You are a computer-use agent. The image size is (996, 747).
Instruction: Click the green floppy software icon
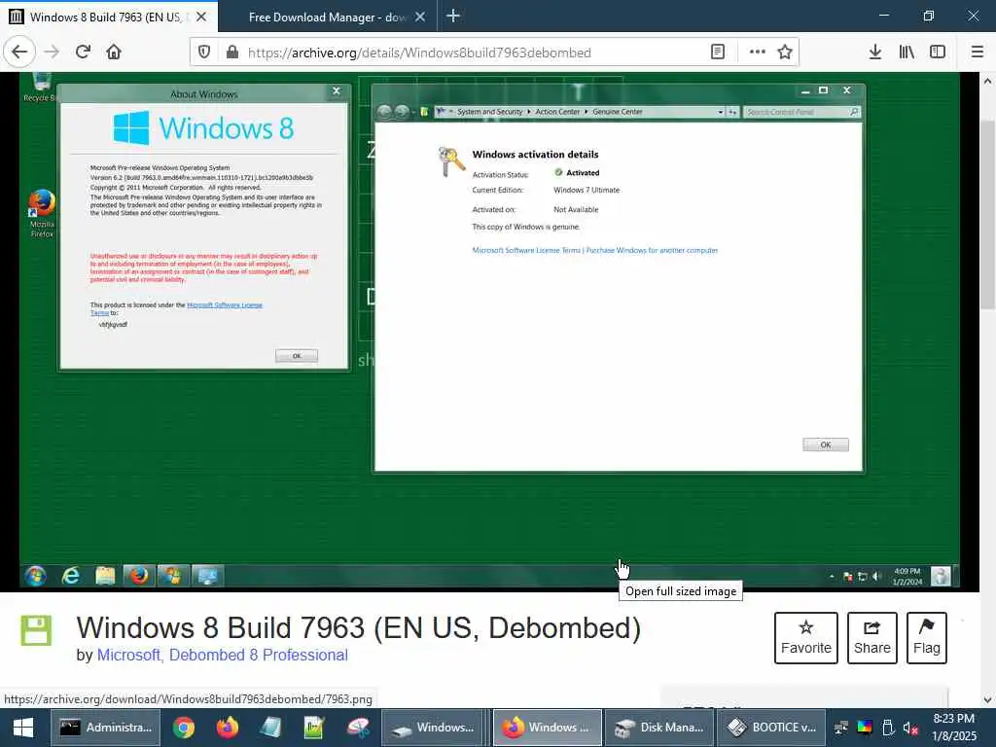pyautogui.click(x=36, y=630)
